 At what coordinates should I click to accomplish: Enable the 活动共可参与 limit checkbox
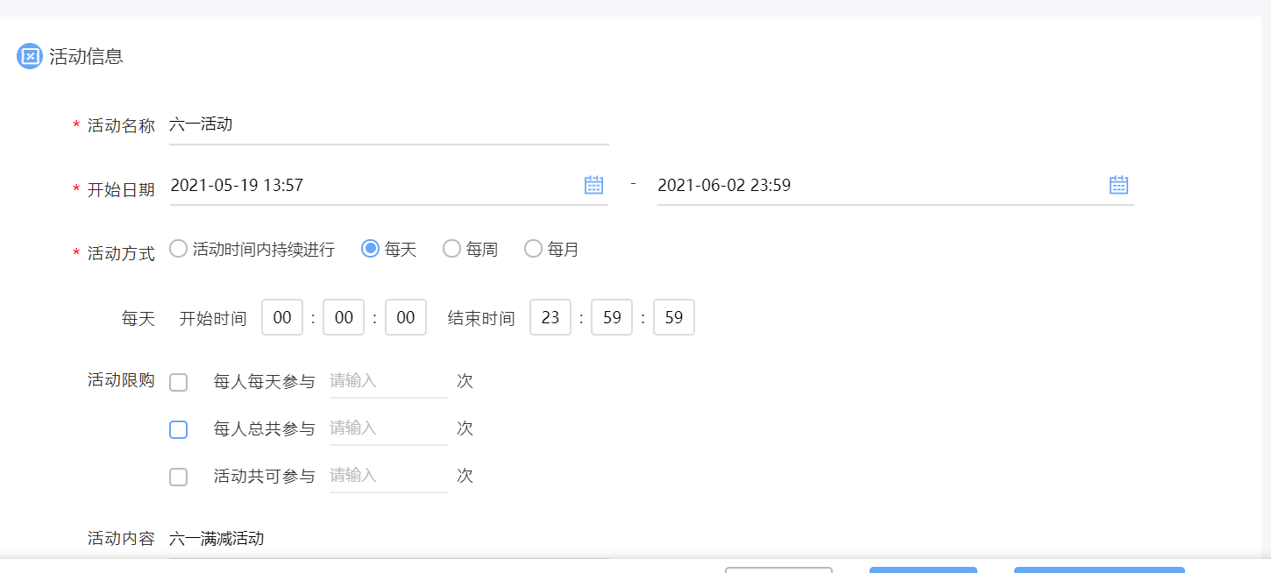(x=179, y=477)
